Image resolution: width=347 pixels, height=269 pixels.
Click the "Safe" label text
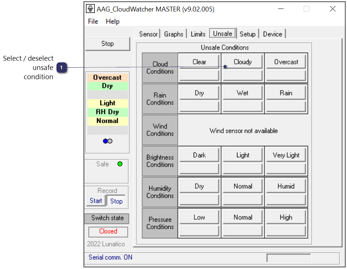click(x=103, y=164)
